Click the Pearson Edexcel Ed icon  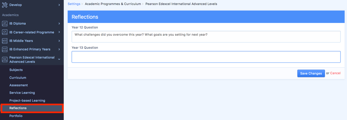(5, 59)
